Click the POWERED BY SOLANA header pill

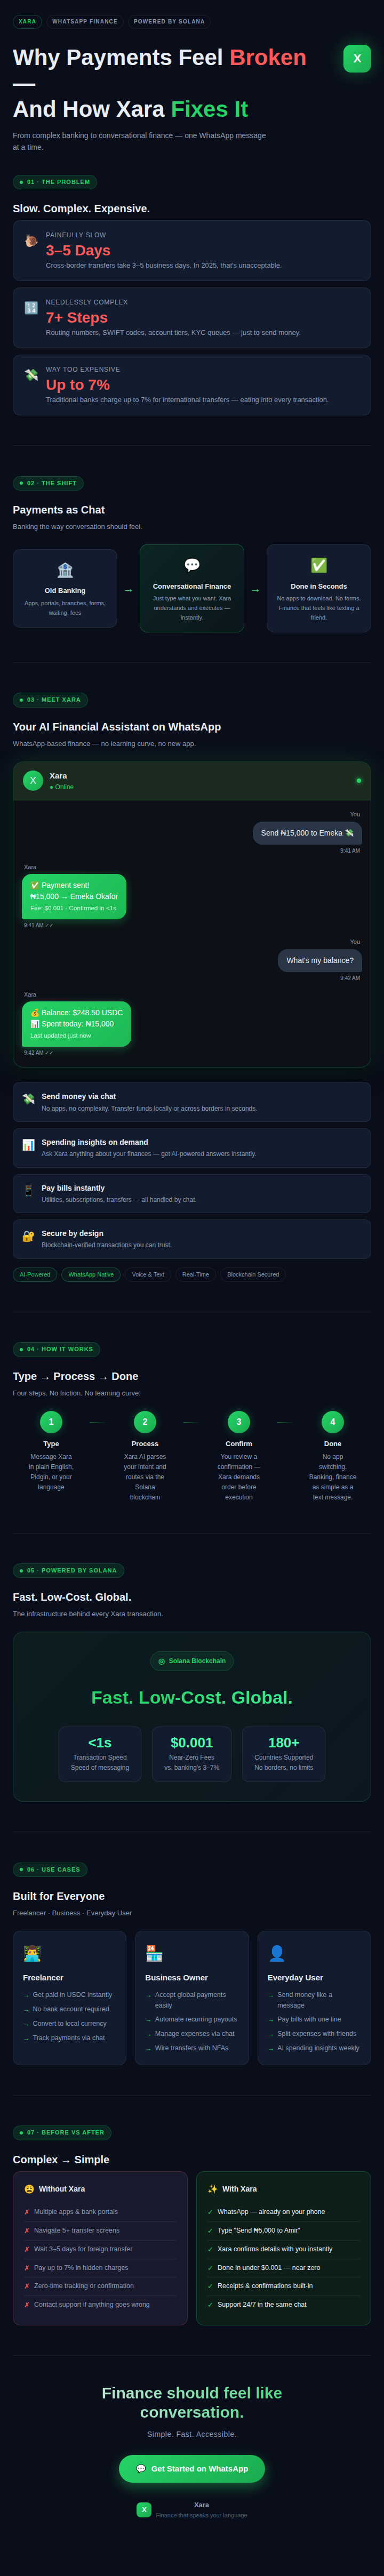click(169, 21)
